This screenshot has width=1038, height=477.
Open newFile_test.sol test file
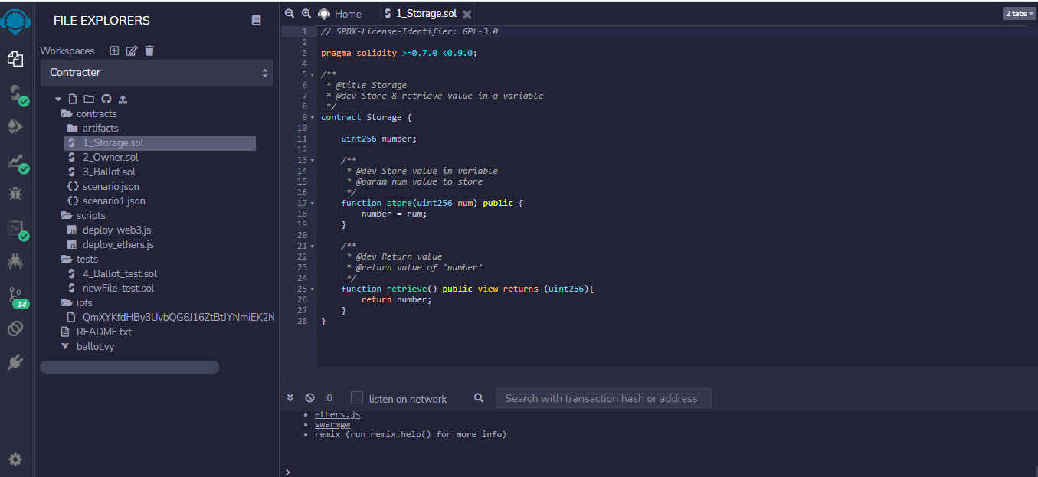(118, 288)
